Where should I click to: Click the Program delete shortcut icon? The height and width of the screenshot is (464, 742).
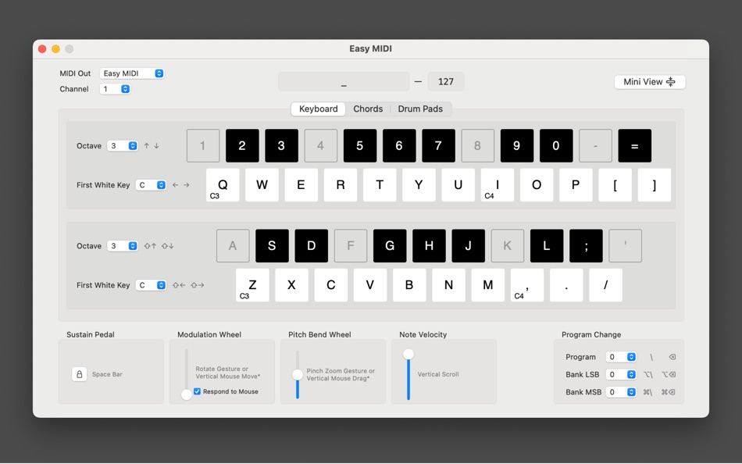(x=672, y=357)
